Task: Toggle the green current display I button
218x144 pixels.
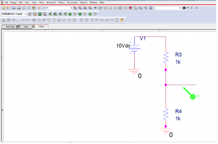Action: (x=80, y=14)
